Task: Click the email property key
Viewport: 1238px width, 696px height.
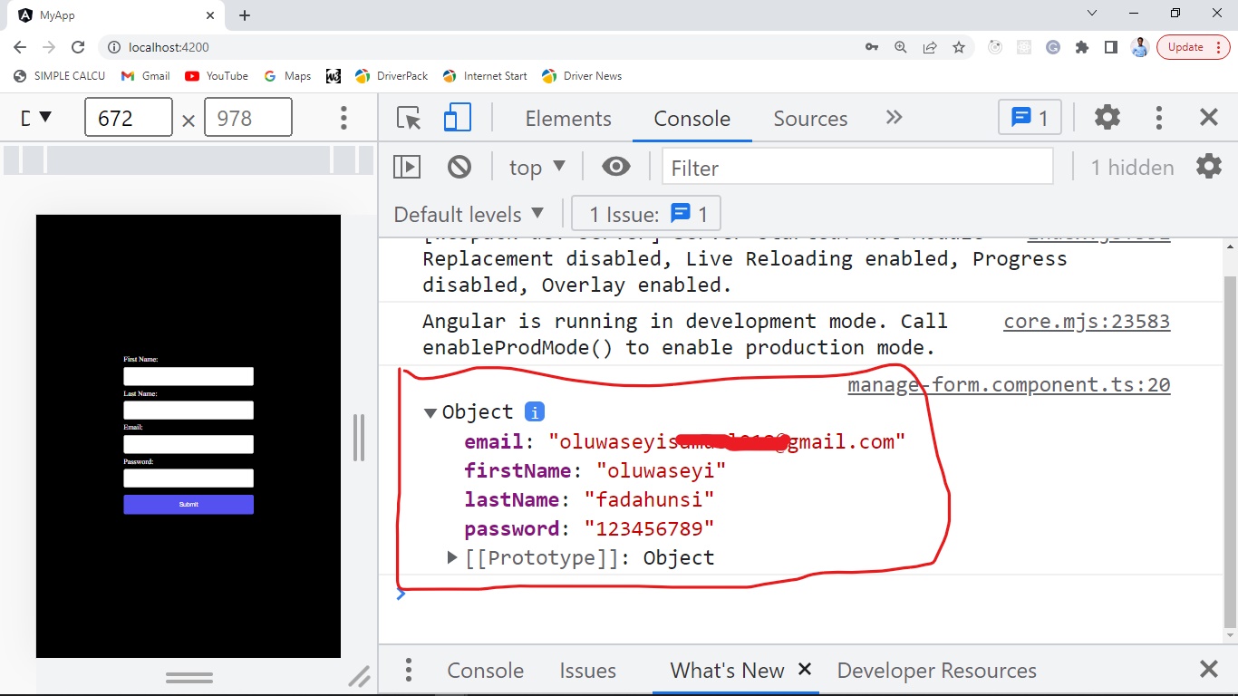Action: coord(494,441)
